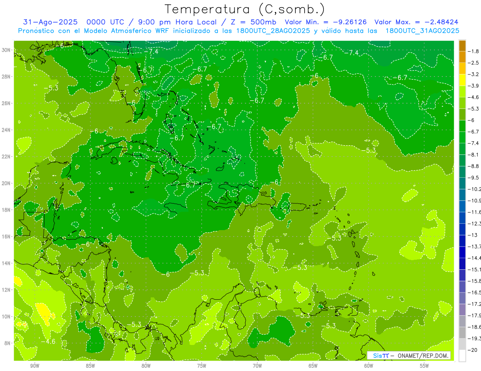481x371 pixels.
Task: Click the colorbar tick label "-3.9"
Action: click(473, 86)
